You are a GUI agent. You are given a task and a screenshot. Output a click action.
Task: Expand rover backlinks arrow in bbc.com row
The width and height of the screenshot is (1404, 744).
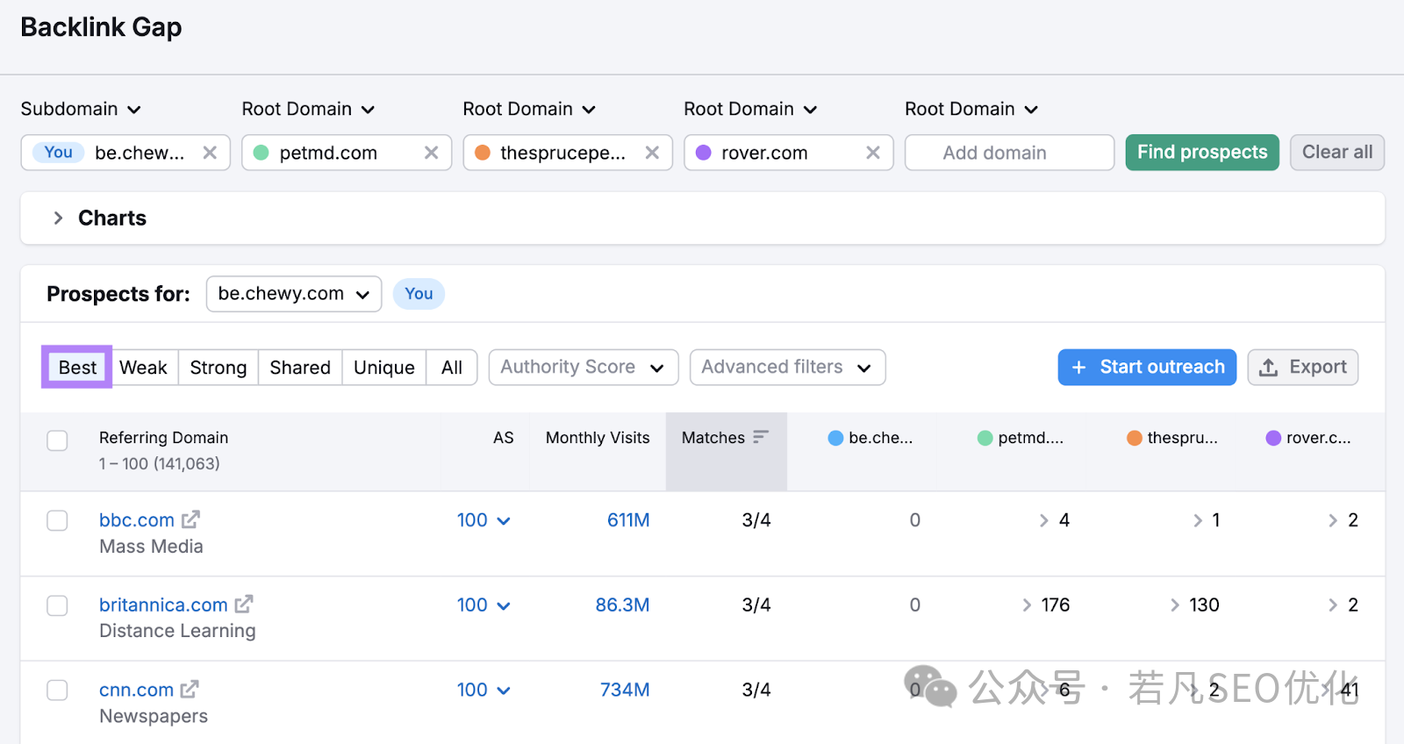(x=1333, y=520)
